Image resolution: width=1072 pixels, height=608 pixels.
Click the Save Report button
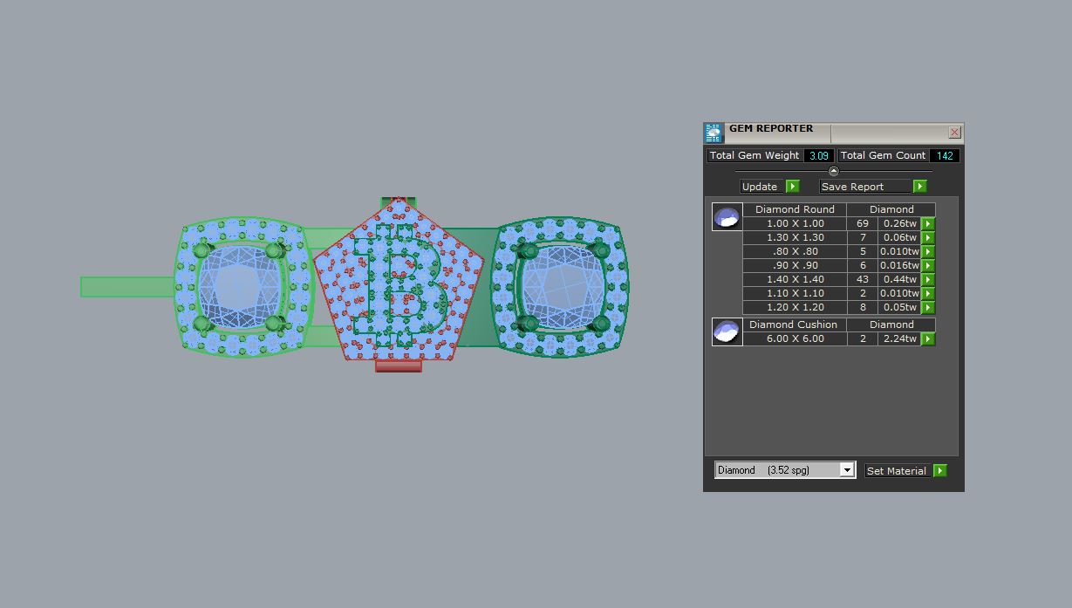click(865, 187)
